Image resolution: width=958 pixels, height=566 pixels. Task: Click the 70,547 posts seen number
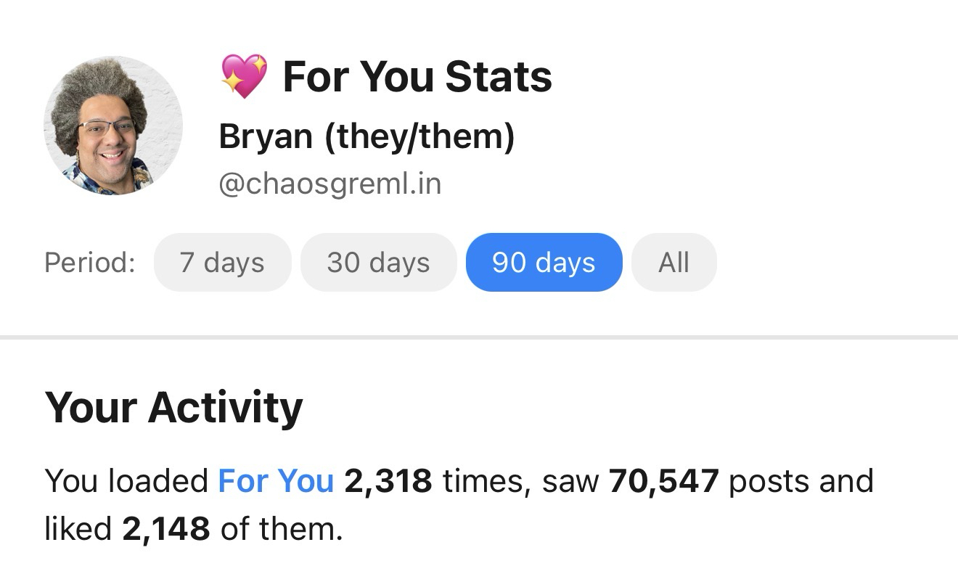[664, 480]
